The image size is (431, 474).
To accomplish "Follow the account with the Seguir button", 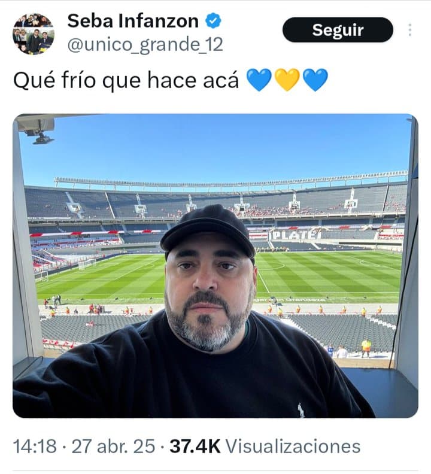I will point(338,30).
